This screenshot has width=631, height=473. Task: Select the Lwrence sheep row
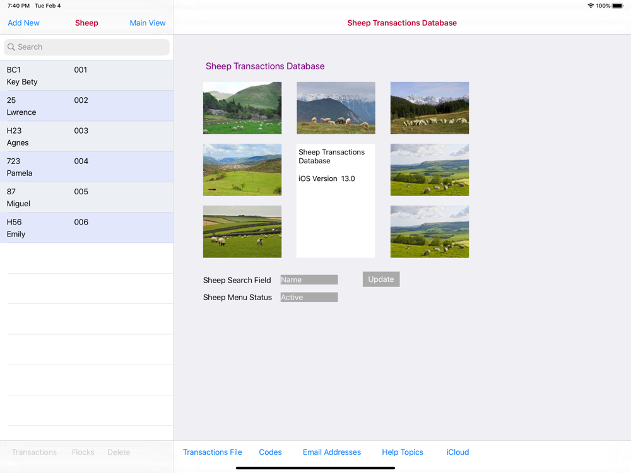click(x=86, y=106)
